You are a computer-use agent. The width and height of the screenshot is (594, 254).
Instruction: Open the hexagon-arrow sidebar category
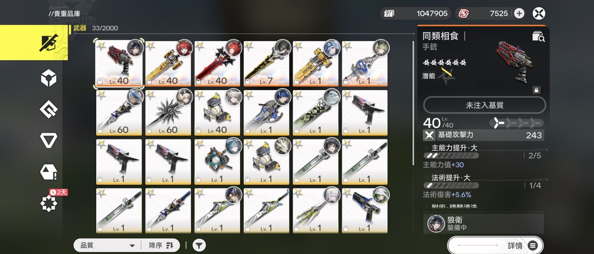coord(49,110)
